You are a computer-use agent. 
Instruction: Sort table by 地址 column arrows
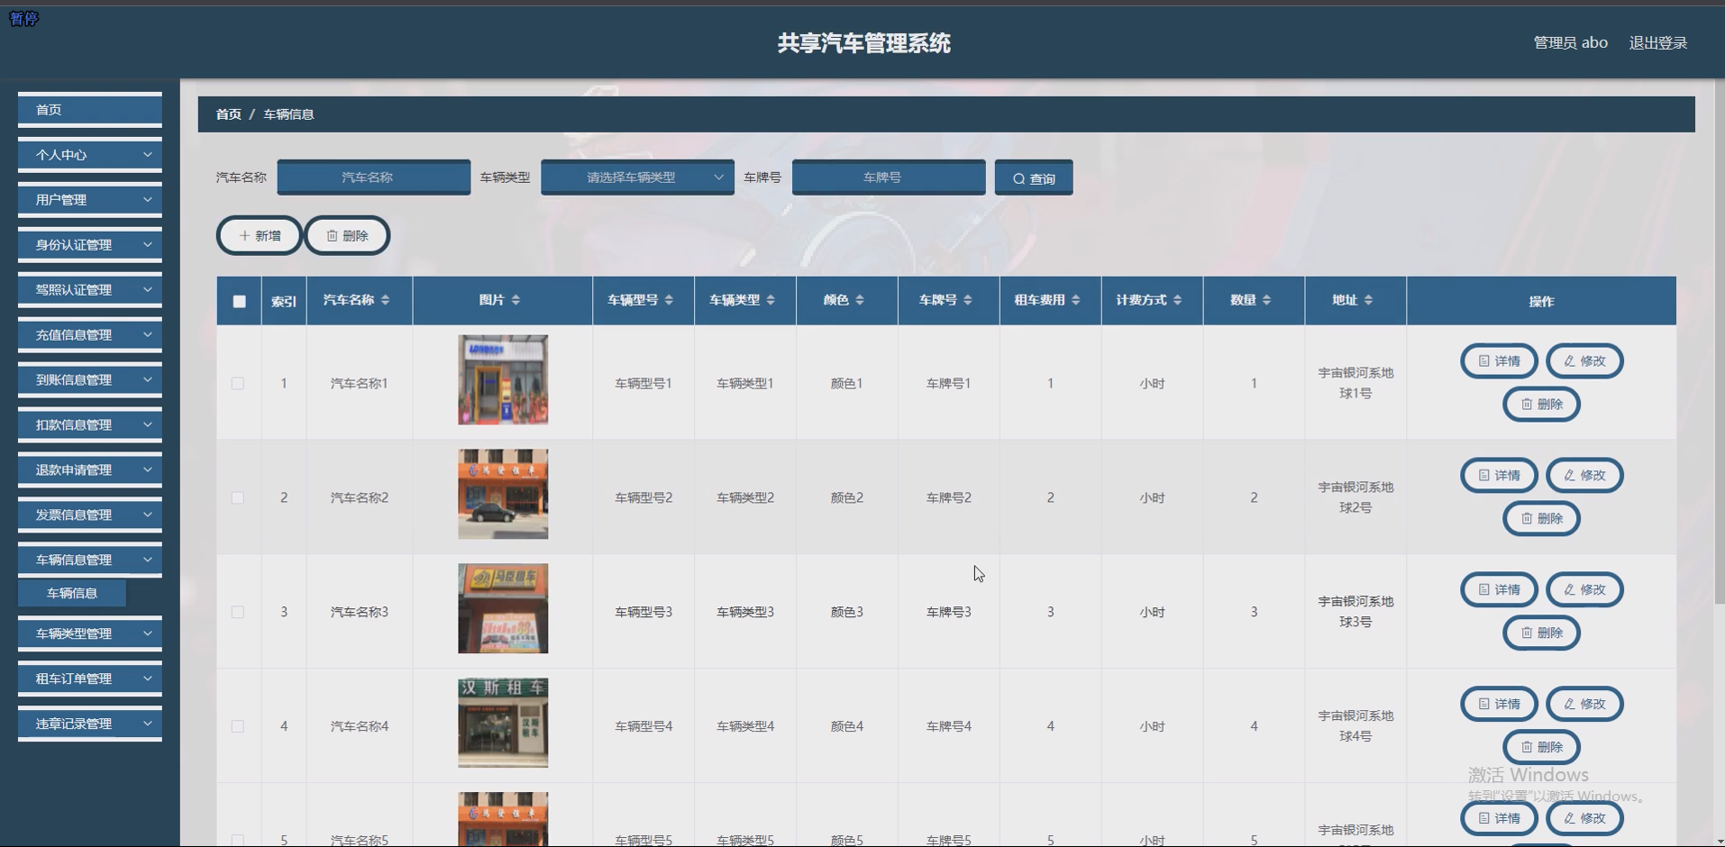click(1368, 300)
